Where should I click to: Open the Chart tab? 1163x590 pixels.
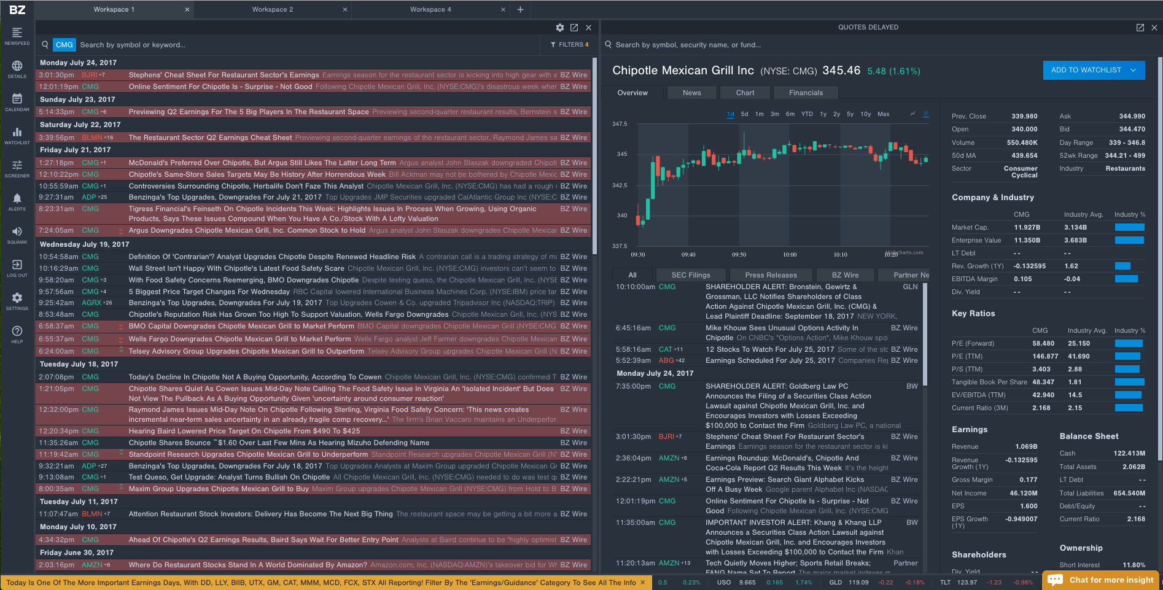pyautogui.click(x=745, y=93)
